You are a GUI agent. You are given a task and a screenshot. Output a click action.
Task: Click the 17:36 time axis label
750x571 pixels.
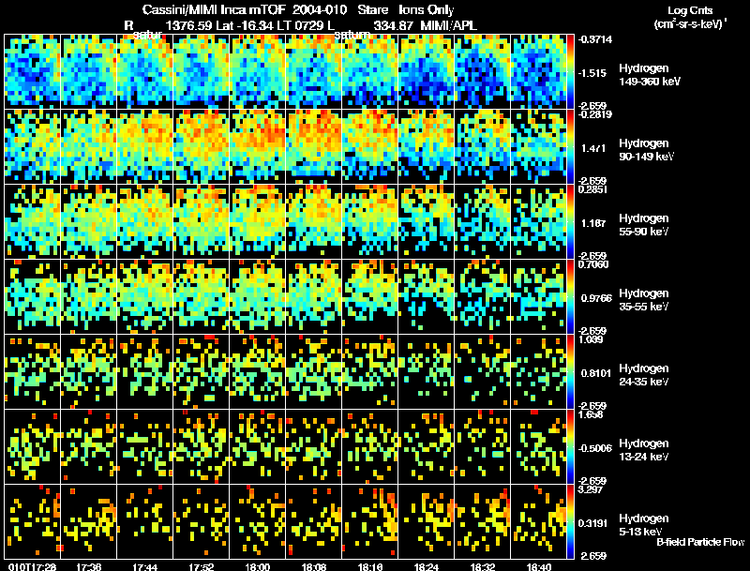(x=89, y=566)
